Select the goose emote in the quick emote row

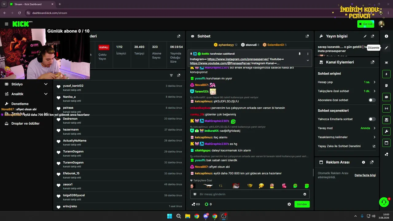click(208, 186)
